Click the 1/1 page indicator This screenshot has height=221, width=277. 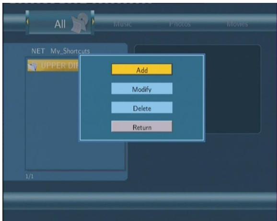[30, 176]
